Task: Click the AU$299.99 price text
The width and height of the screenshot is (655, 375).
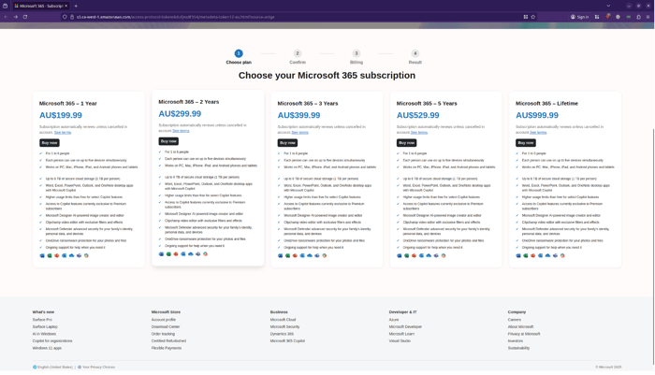Action: [x=180, y=113]
